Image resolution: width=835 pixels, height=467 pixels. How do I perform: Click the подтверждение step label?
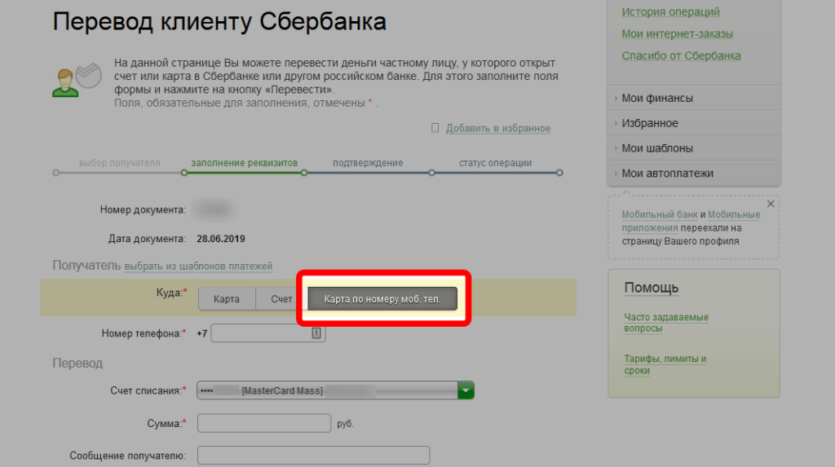[368, 163]
